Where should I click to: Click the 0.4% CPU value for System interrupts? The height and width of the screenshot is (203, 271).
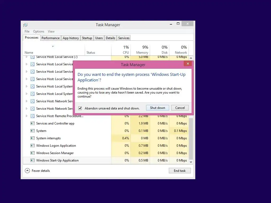125,138
